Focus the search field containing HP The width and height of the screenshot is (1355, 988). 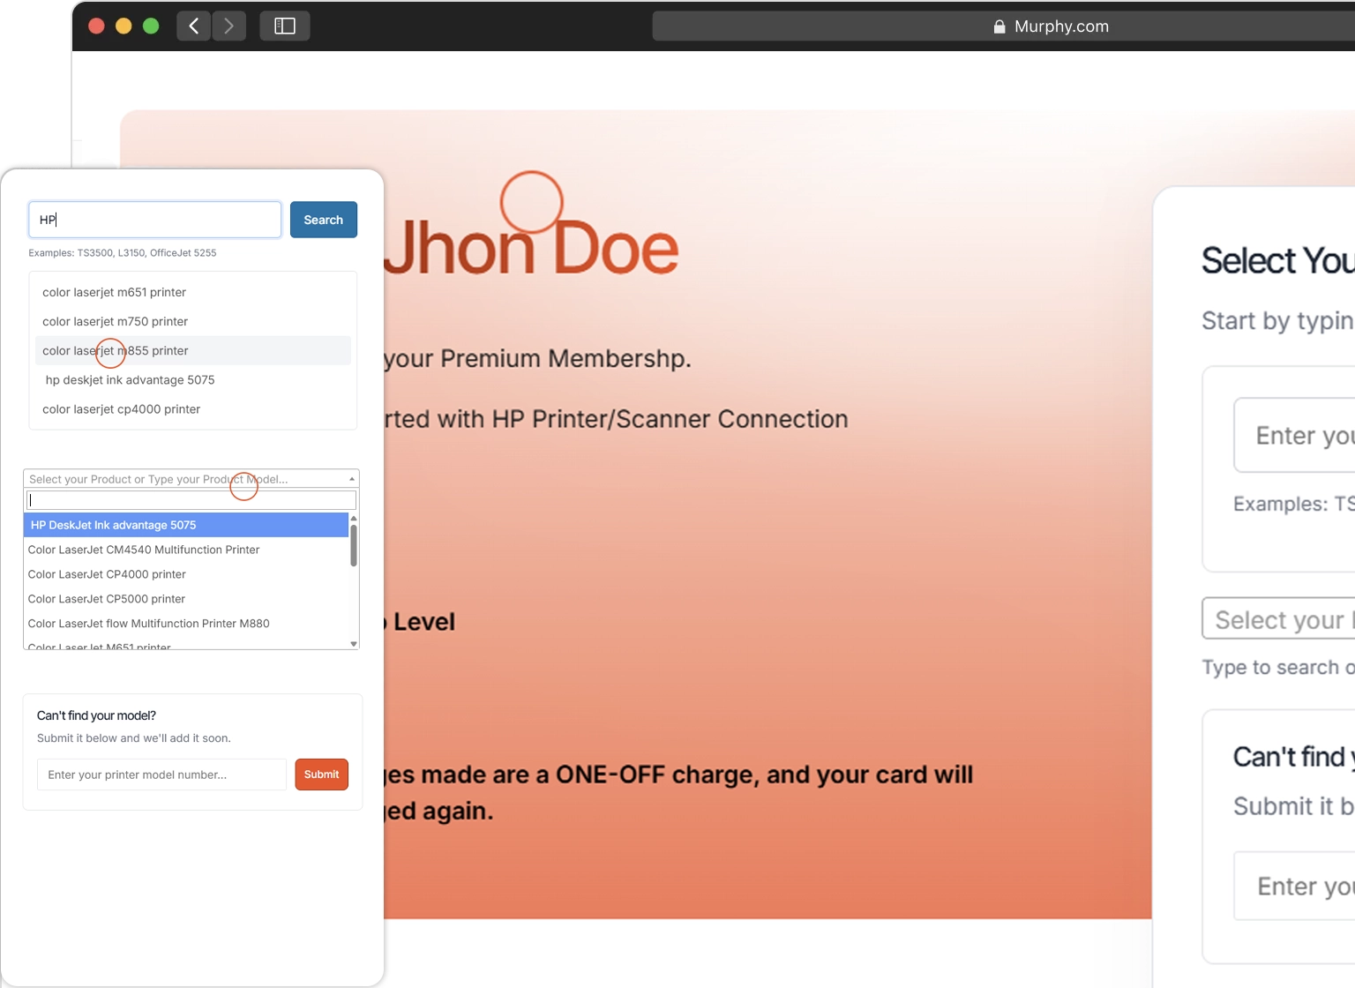click(x=154, y=220)
